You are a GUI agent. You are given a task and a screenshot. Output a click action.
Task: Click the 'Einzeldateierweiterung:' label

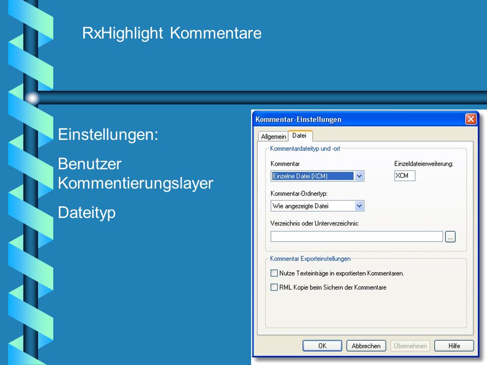click(424, 164)
